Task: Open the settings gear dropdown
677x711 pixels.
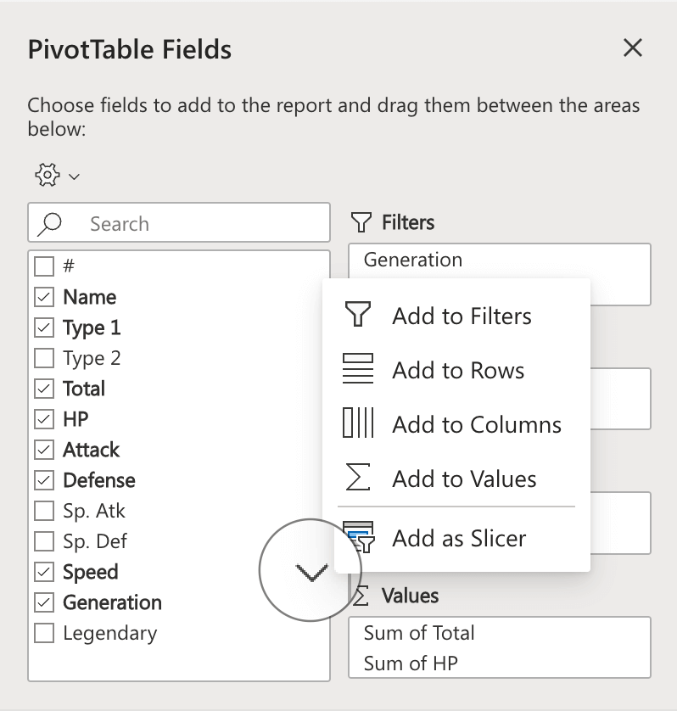Action: click(x=49, y=176)
